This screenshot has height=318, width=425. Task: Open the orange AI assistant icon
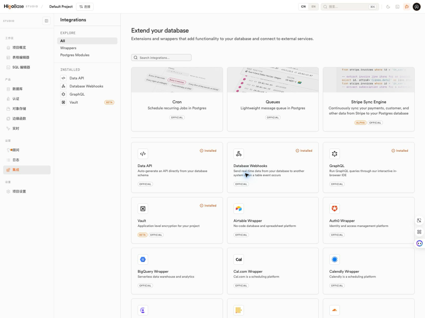click(x=407, y=7)
